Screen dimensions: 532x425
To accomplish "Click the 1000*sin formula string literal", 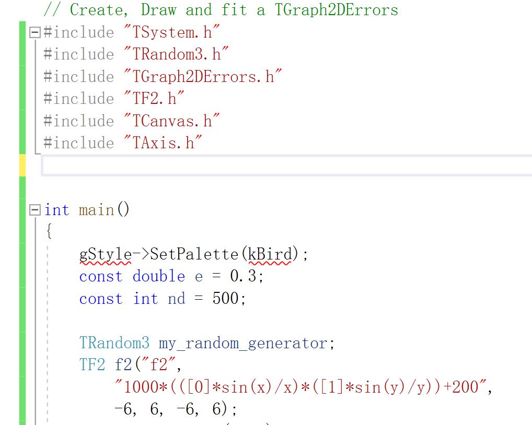I will 304,387.
